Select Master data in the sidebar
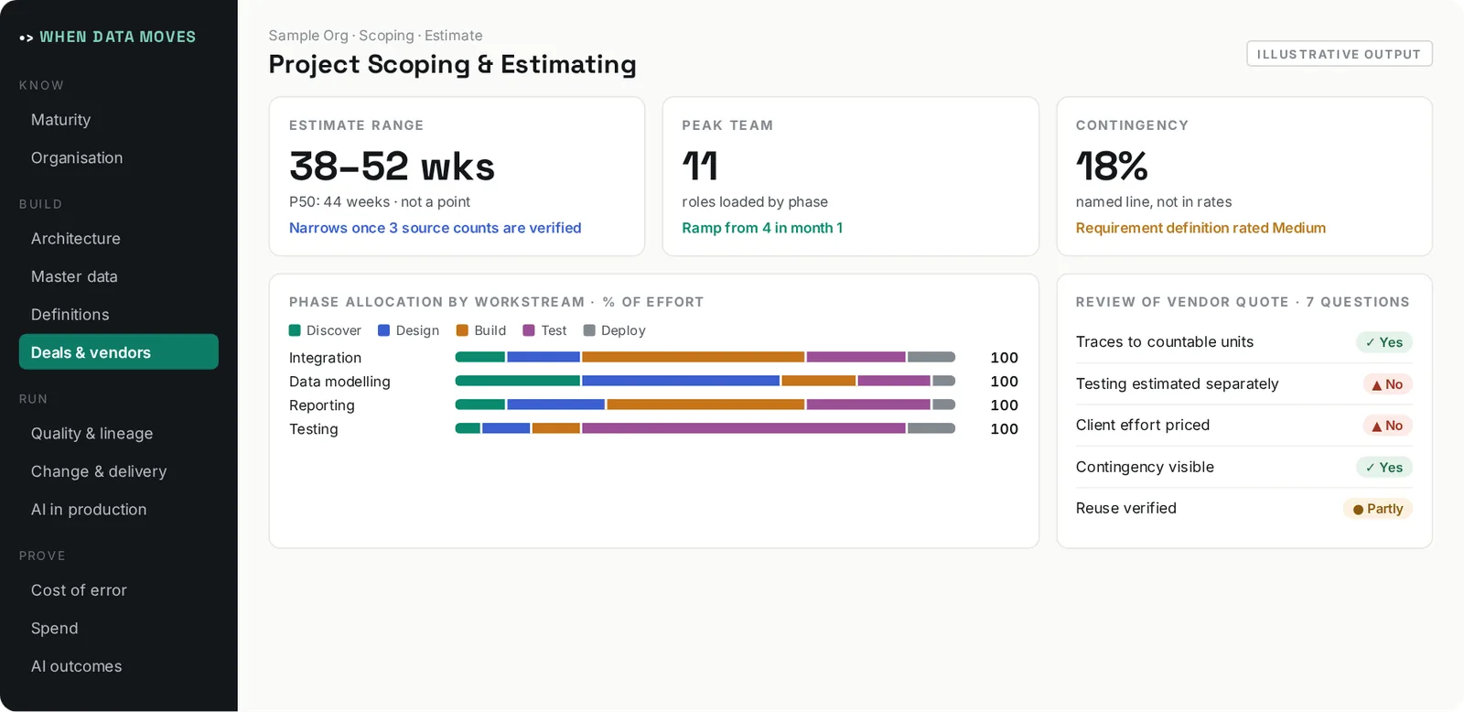The height and width of the screenshot is (712, 1464). tap(119, 276)
